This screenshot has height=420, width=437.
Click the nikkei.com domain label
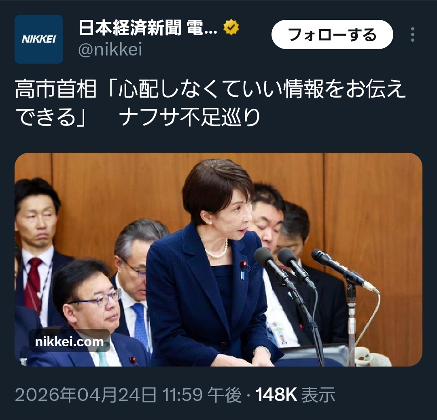pyautogui.click(x=70, y=341)
